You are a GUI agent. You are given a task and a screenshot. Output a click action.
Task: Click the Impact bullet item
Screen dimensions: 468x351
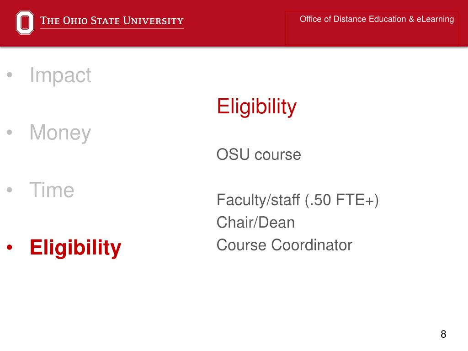pos(60,75)
